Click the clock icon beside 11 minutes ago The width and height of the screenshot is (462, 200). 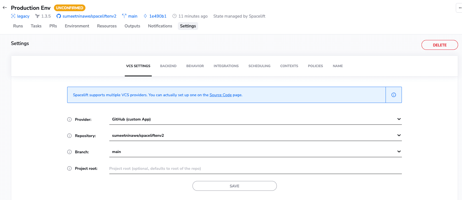175,16
